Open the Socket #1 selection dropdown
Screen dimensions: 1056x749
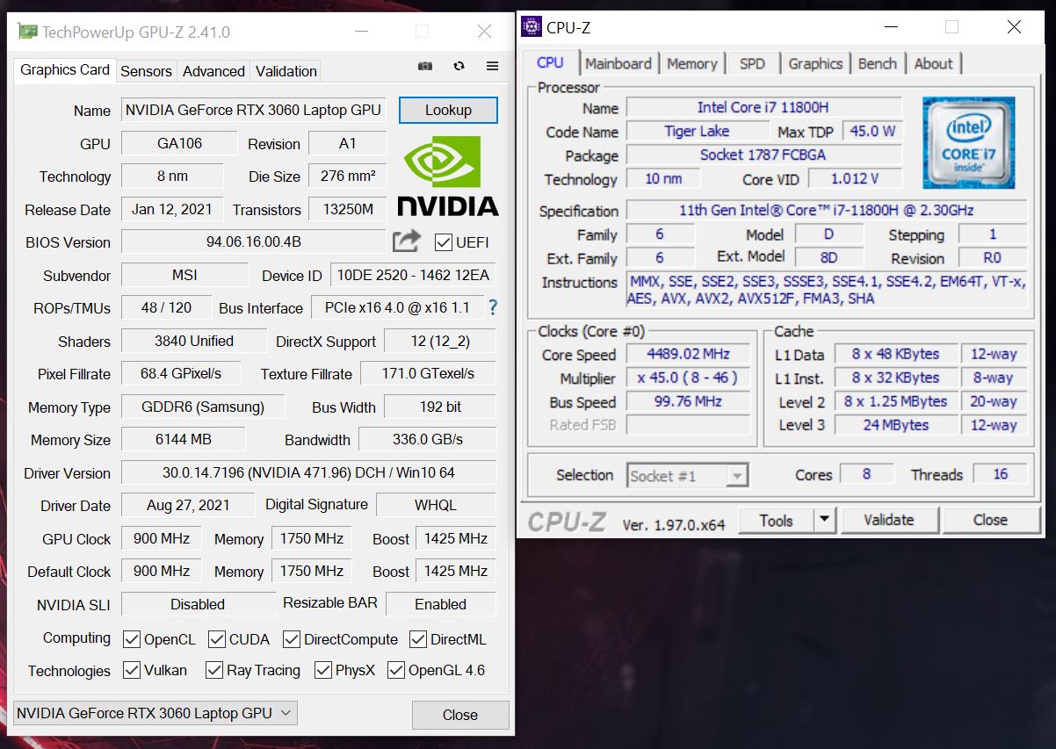pyautogui.click(x=687, y=476)
